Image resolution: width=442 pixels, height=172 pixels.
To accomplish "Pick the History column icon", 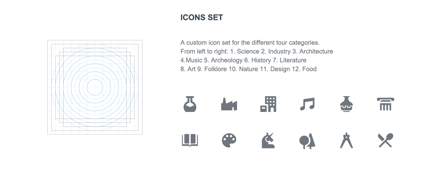I will pyautogui.click(x=385, y=104).
